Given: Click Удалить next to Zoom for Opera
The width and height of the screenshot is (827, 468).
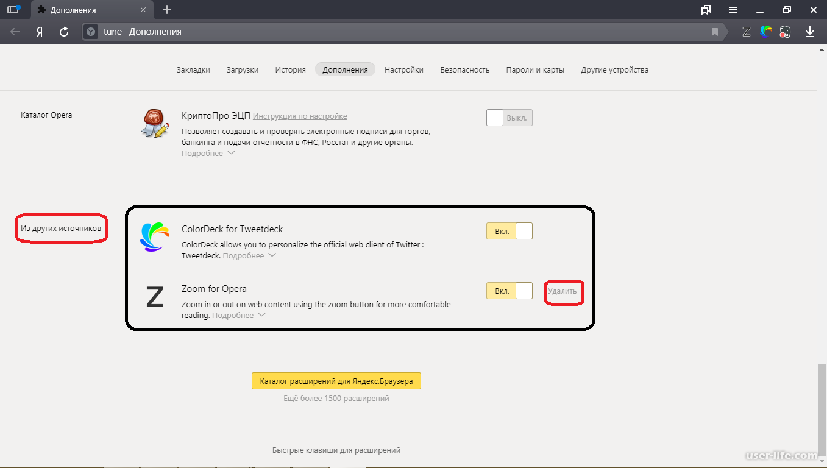Looking at the screenshot, I should (562, 291).
